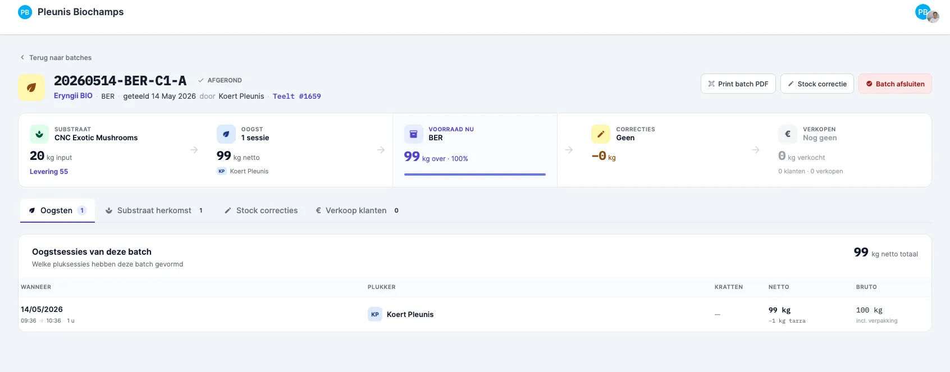Click the yellow leaf batch icon

31,88
